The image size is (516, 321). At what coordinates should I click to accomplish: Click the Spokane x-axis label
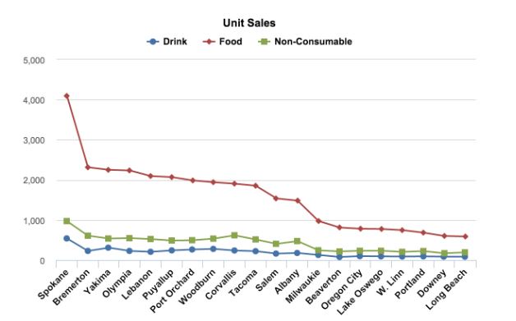(53, 284)
